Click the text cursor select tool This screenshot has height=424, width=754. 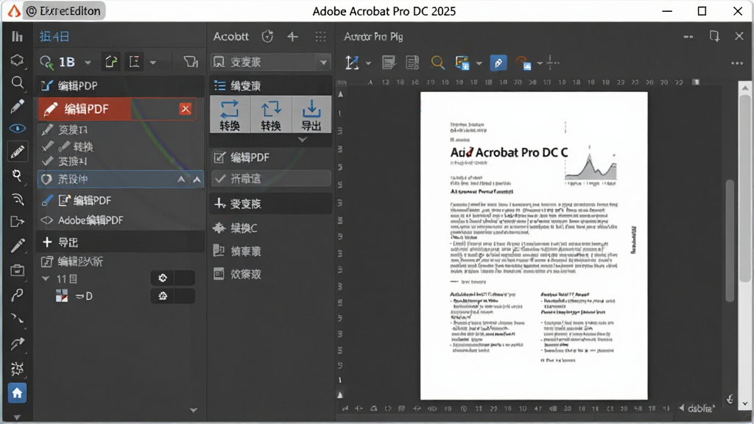click(352, 63)
